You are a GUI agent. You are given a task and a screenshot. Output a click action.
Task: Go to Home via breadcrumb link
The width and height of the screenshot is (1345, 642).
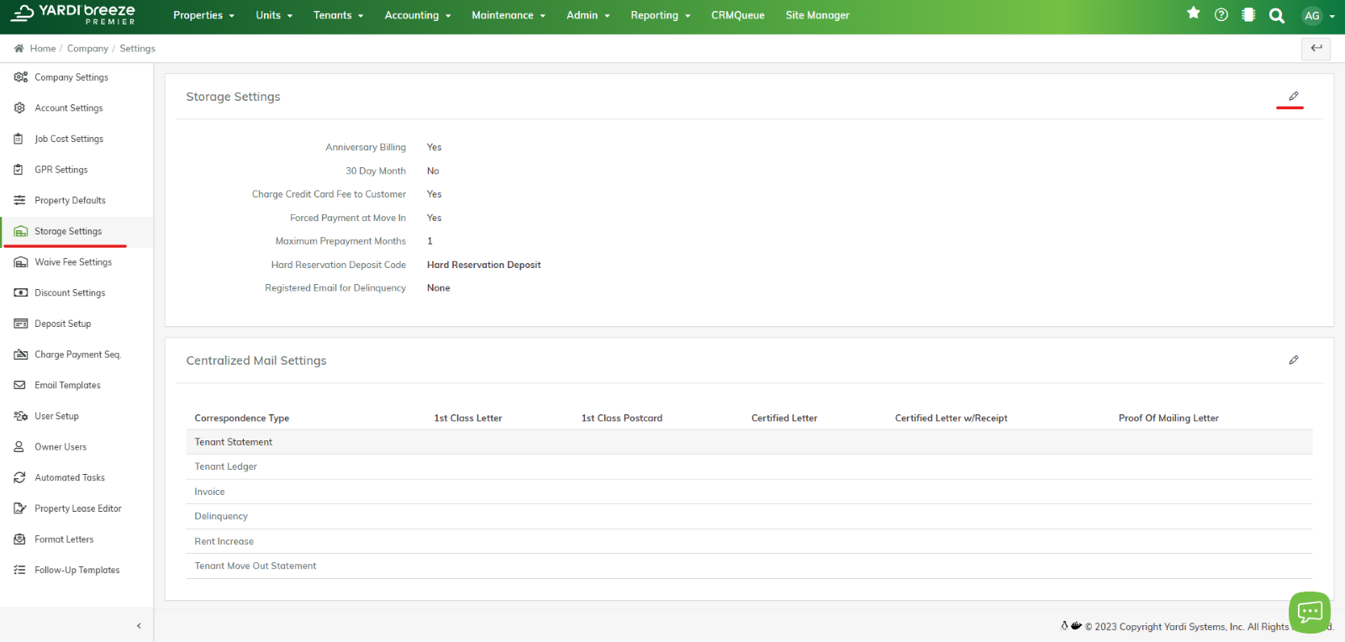click(42, 49)
